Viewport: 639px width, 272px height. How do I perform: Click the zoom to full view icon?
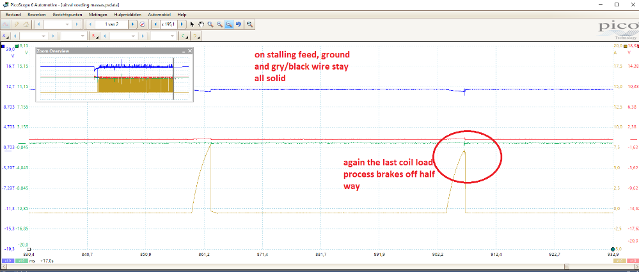(x=249, y=24)
